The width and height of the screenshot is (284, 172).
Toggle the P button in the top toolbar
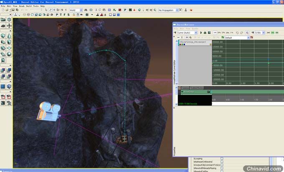125,10
